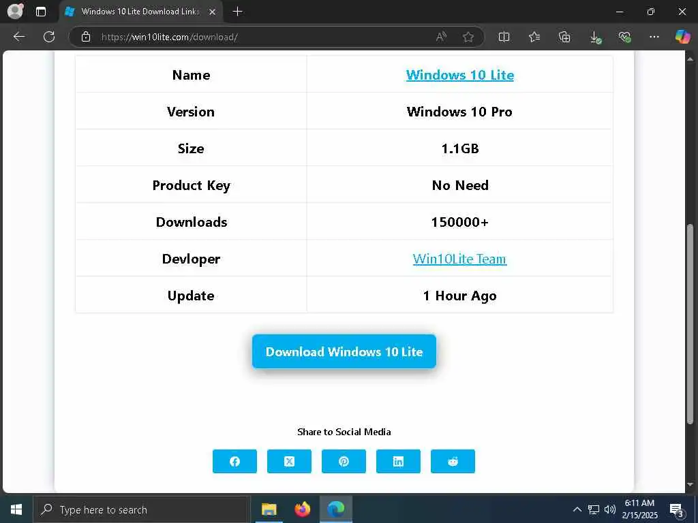Click Download Windows 10 Lite button

coord(344,351)
